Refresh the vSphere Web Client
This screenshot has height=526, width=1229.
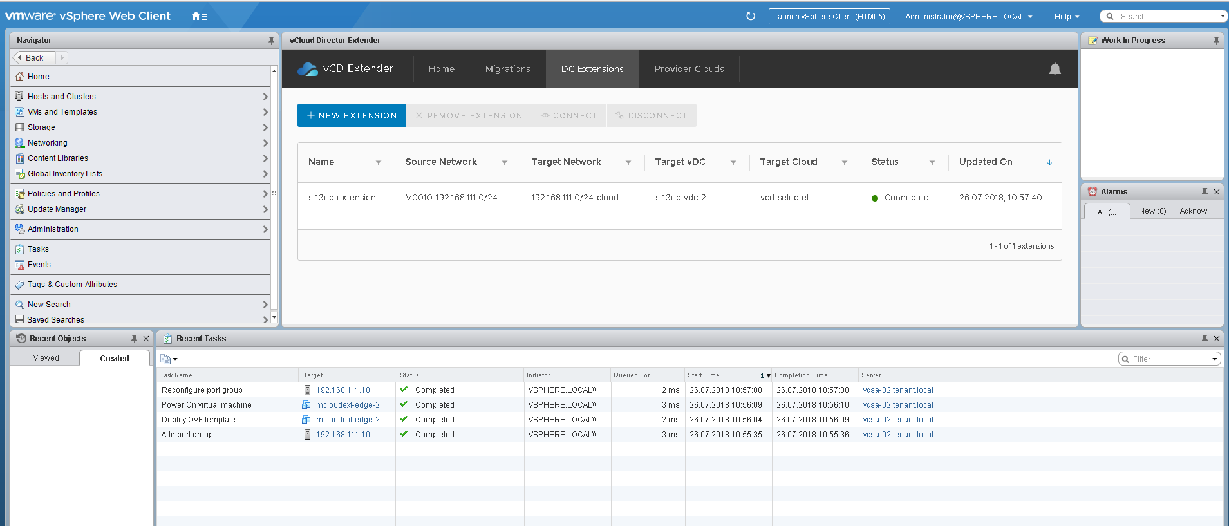coord(750,16)
